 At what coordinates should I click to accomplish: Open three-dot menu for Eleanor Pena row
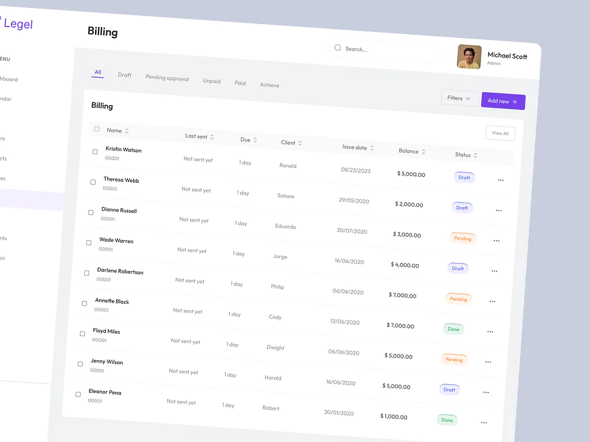[484, 422]
